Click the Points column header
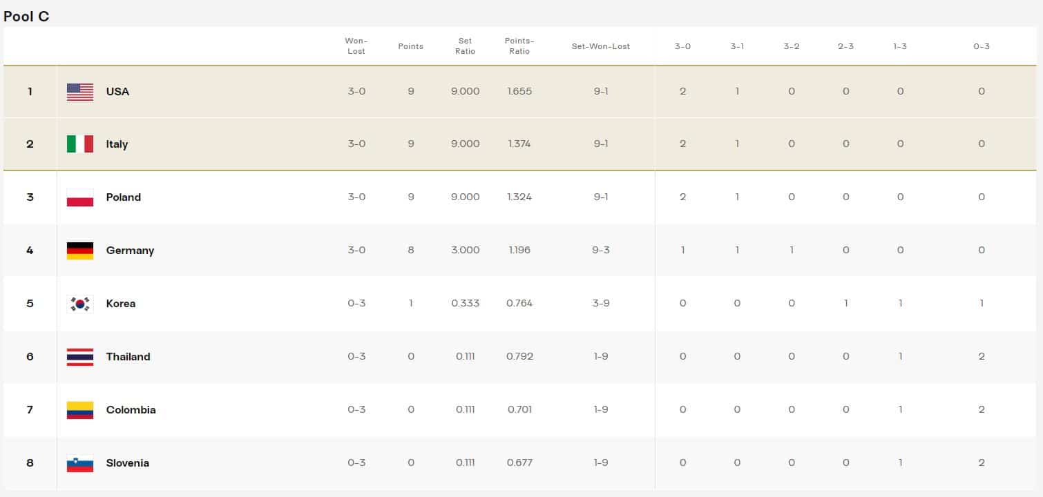Viewport: 1043px width, 497px height. click(411, 46)
